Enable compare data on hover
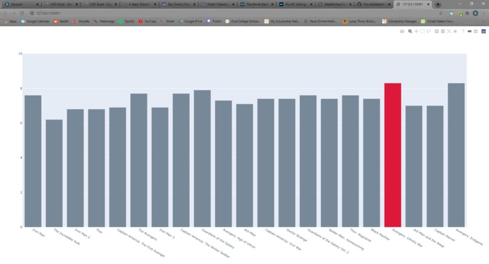The image size is (489, 264). coord(476,31)
